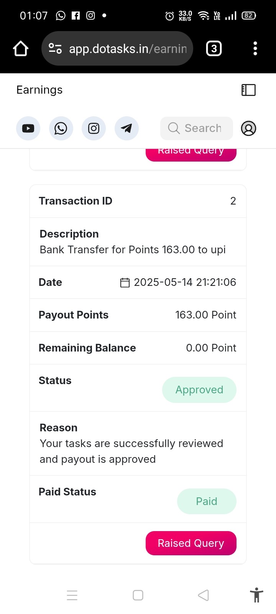Tap the partially hidden top Raised Query button
Image resolution: width=276 pixels, height=614 pixels.
(191, 155)
